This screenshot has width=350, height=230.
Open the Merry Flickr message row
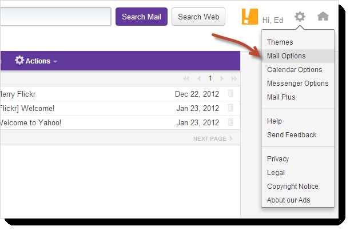(120, 94)
